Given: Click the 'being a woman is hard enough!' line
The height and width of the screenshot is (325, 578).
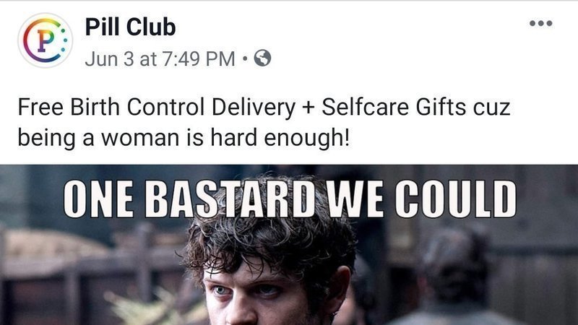Looking at the screenshot, I should coord(184,138).
